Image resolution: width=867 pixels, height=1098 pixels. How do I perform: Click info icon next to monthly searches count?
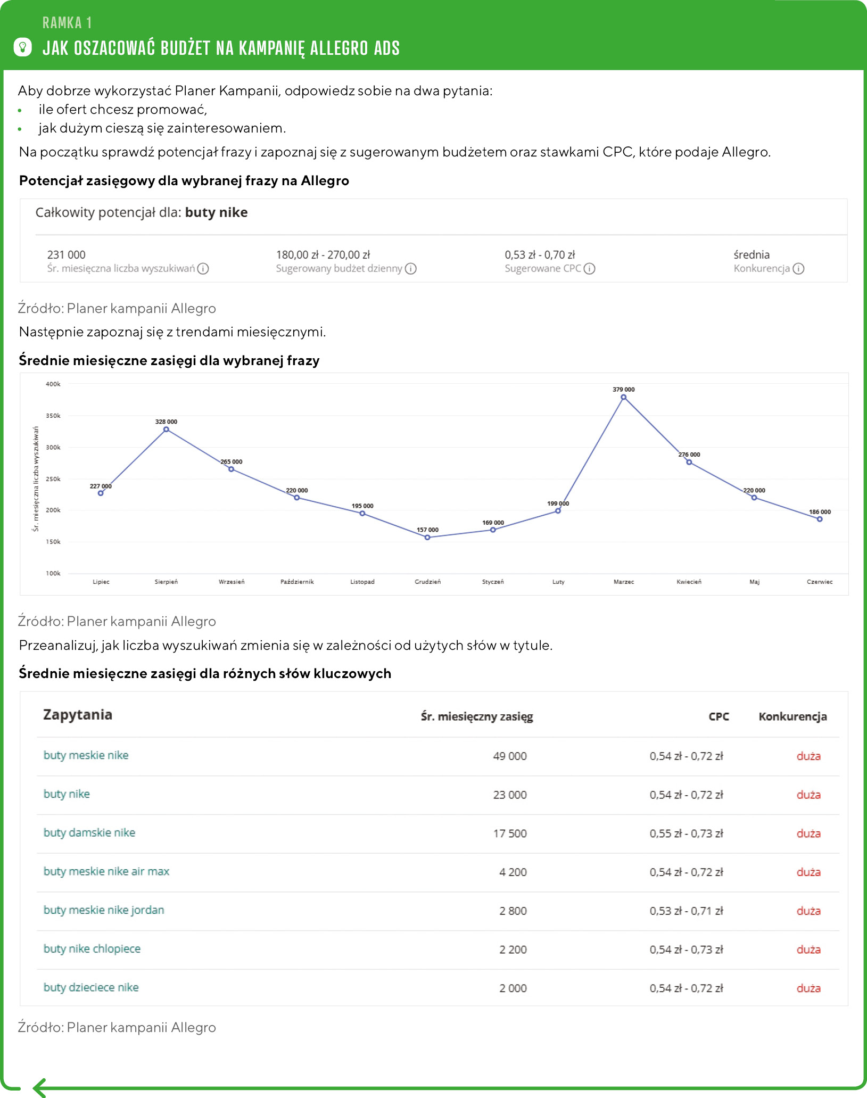[203, 268]
